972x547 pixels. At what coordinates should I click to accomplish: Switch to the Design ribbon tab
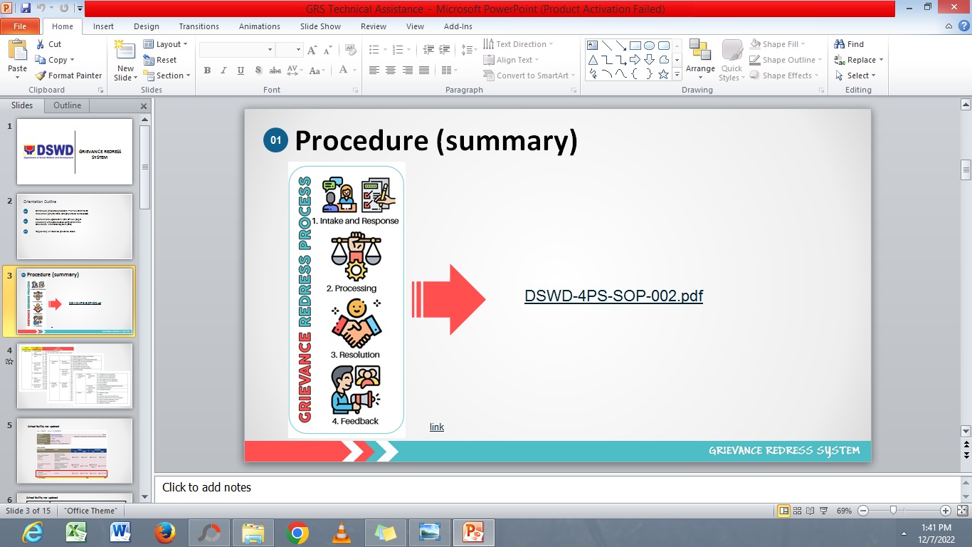click(x=147, y=26)
